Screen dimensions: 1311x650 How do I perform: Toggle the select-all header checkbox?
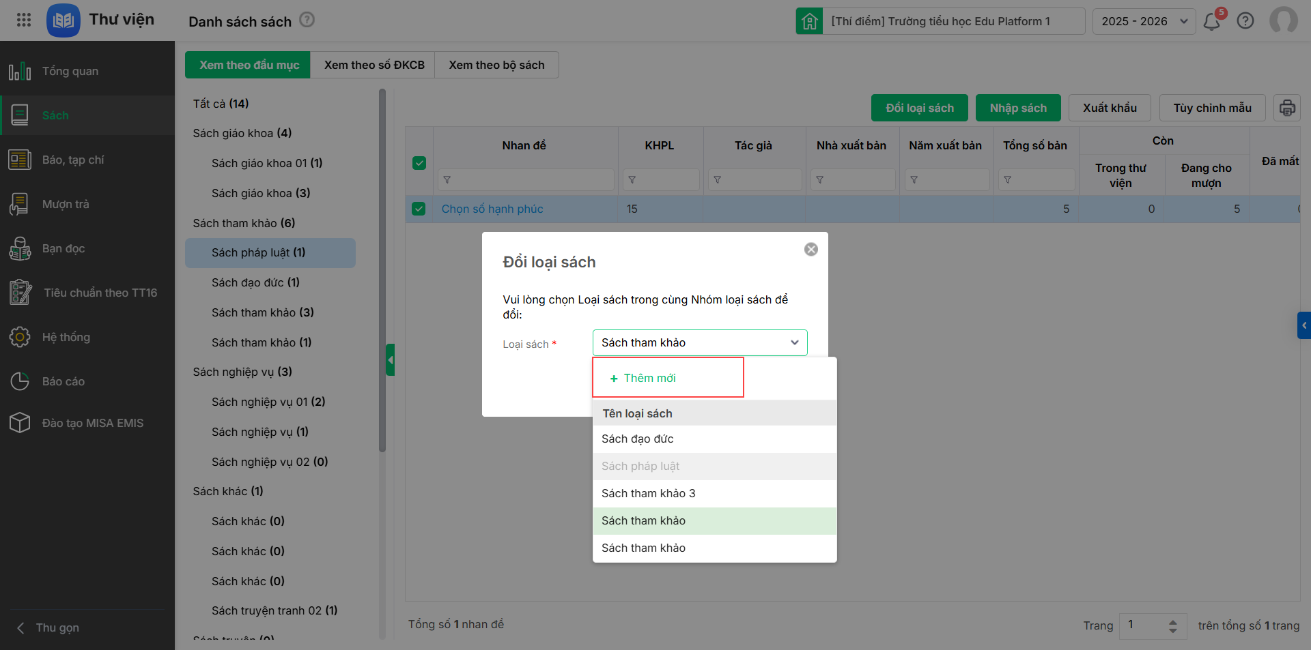[419, 163]
